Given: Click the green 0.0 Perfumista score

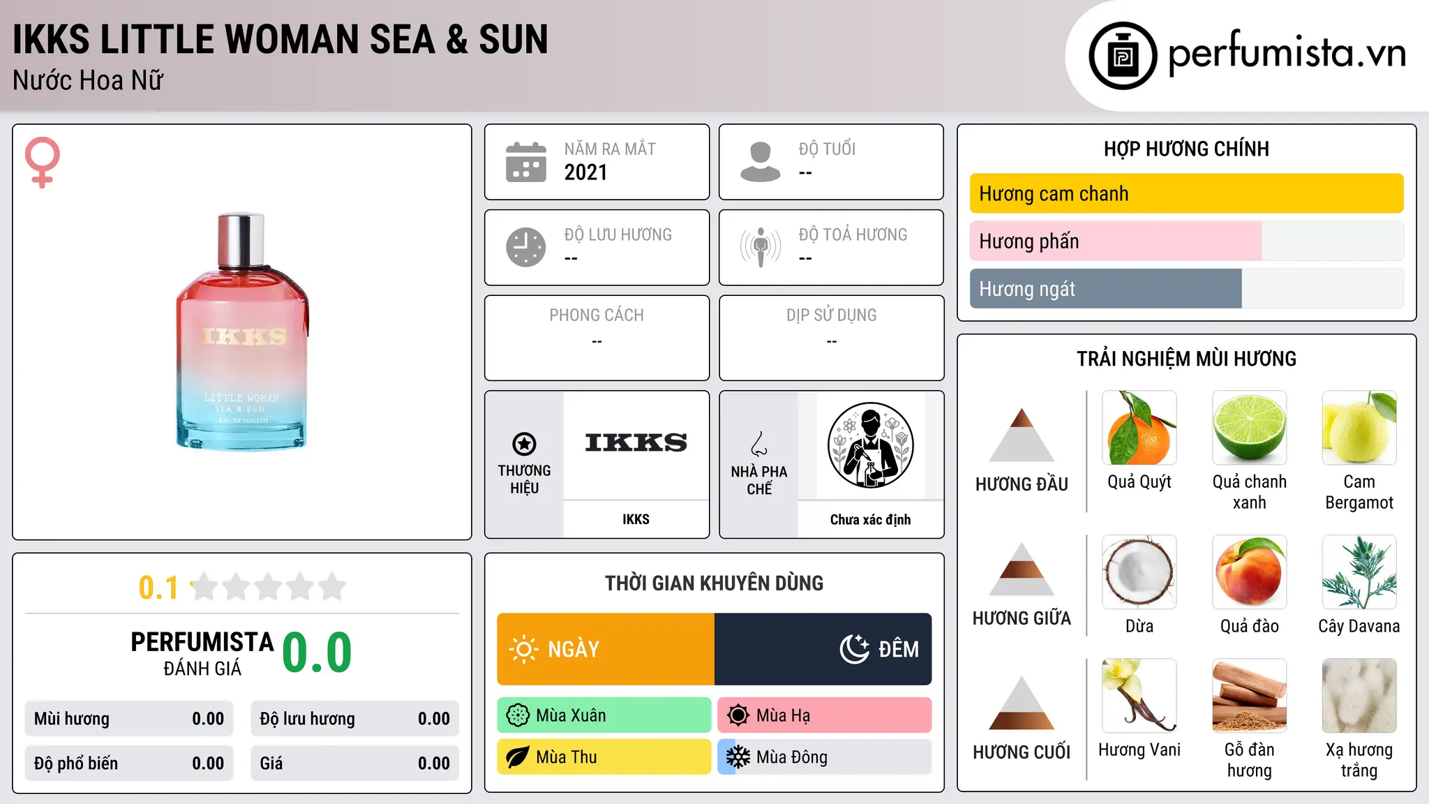Looking at the screenshot, I should pos(317,653).
